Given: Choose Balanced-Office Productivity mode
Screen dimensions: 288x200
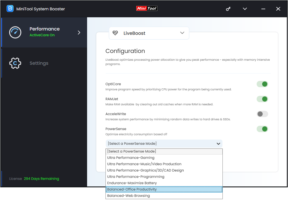Looking at the screenshot, I should point(164,189).
